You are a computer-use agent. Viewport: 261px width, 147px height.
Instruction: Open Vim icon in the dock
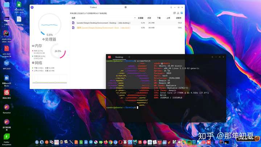174,142
